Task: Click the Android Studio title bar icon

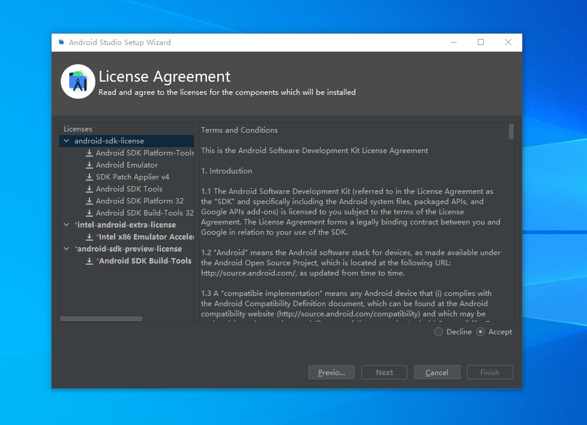Action: click(x=61, y=42)
